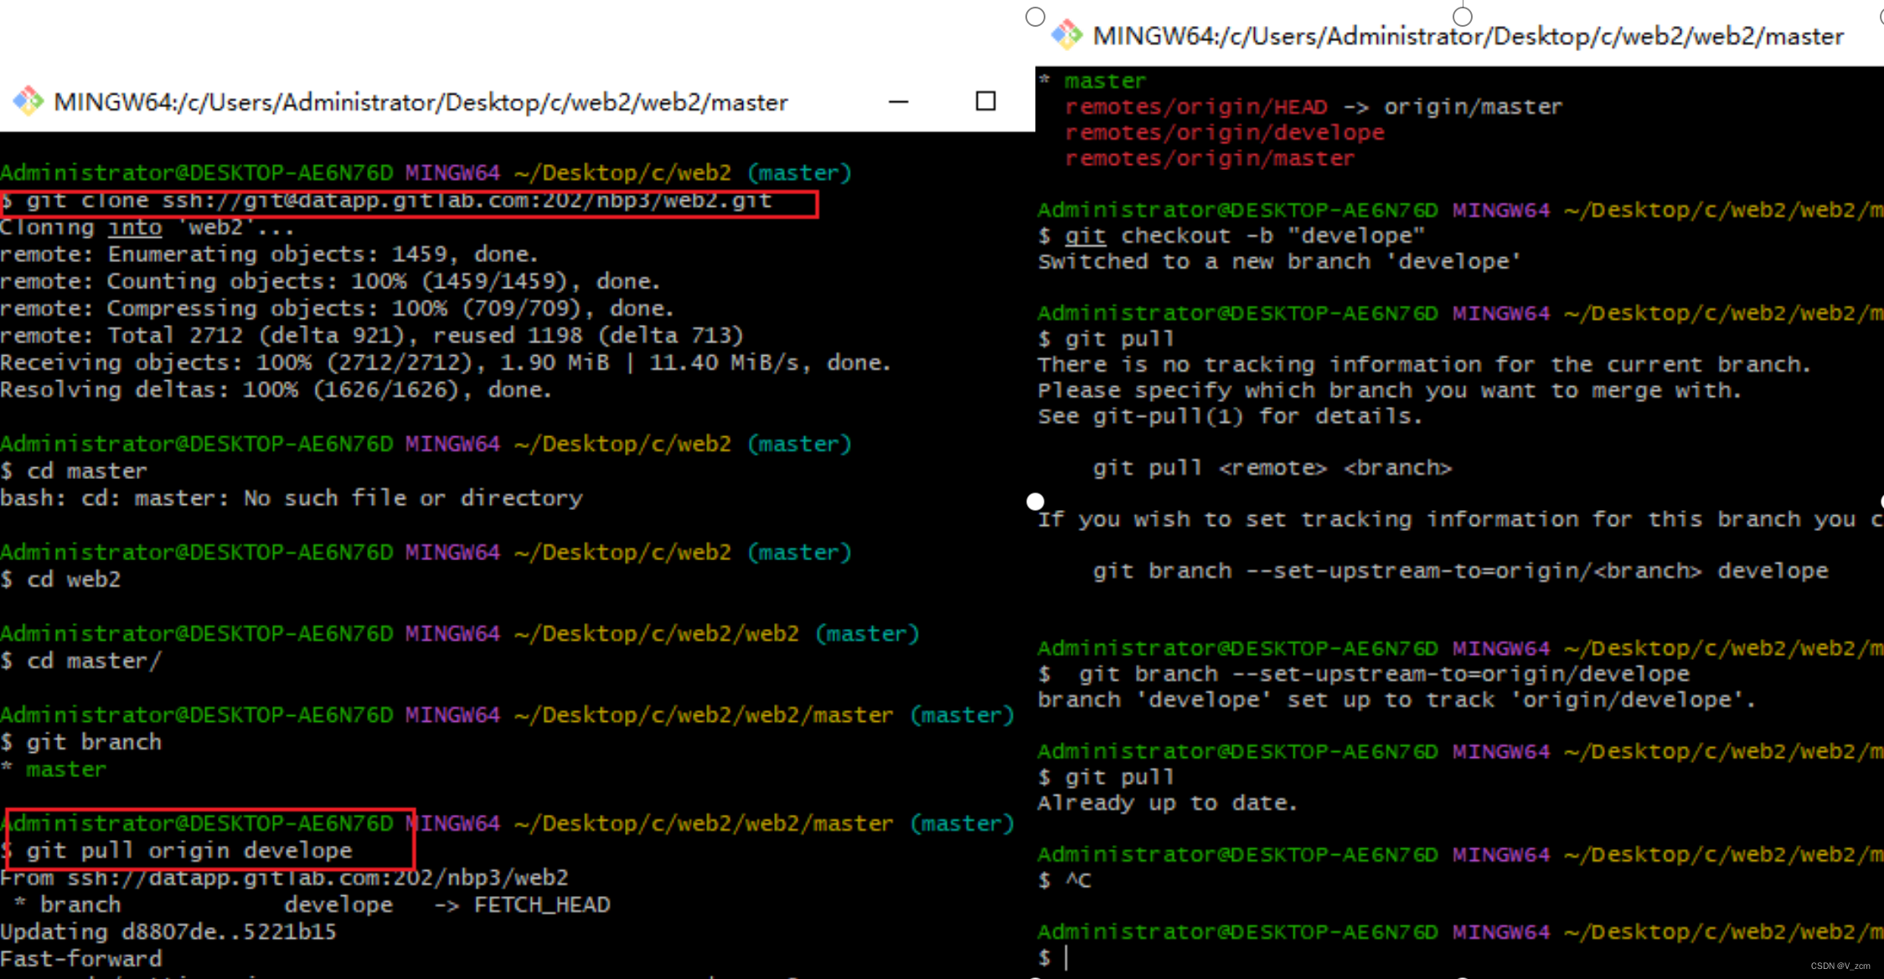Image resolution: width=1884 pixels, height=979 pixels.
Task: Click the git checkout -b "develope" command
Action: click(1244, 236)
